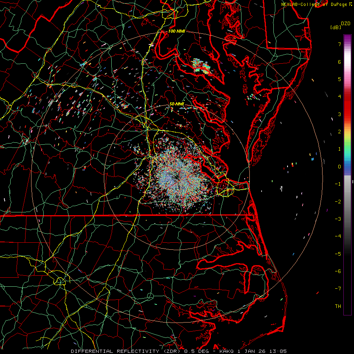Click the 50 NMI range ring label
The image size is (354, 354).
tap(177, 104)
